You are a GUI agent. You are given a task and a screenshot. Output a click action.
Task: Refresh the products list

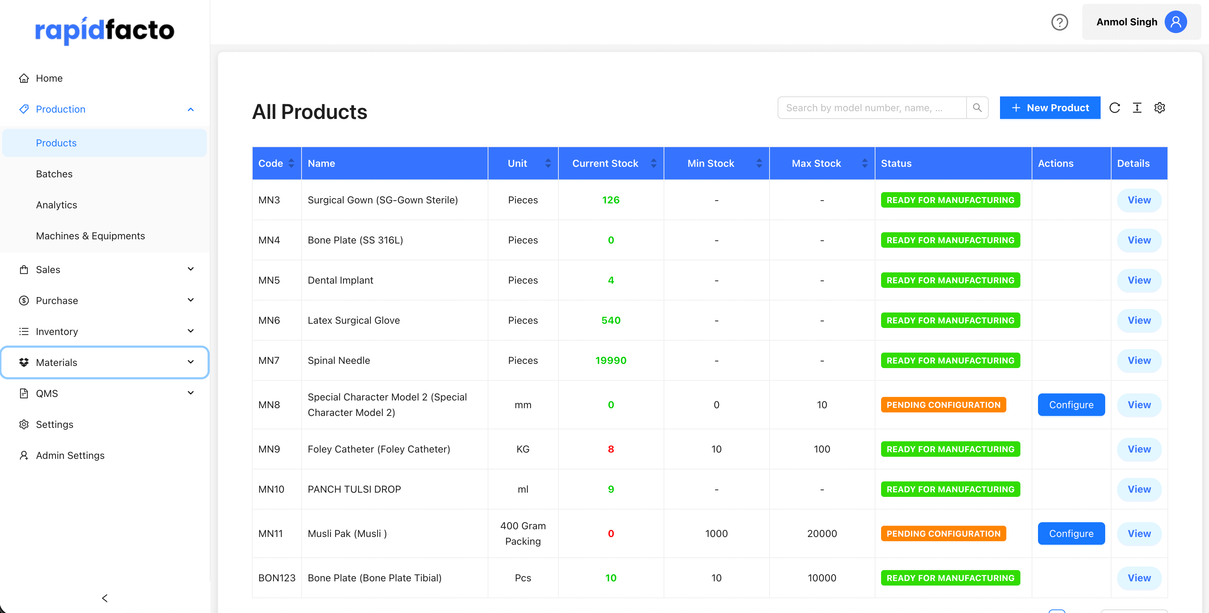click(1115, 107)
